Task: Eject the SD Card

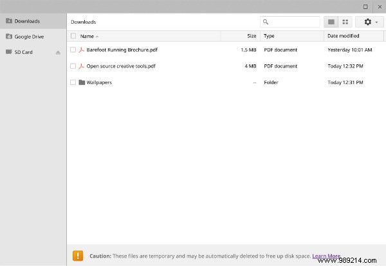Action: pyautogui.click(x=58, y=52)
